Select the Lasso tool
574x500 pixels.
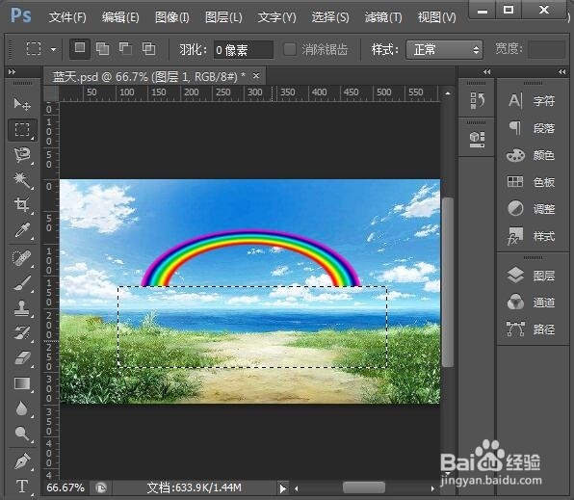pyautogui.click(x=22, y=155)
